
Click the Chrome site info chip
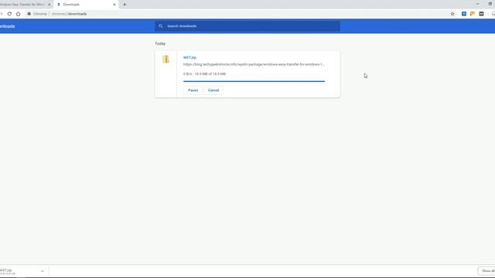(x=37, y=14)
